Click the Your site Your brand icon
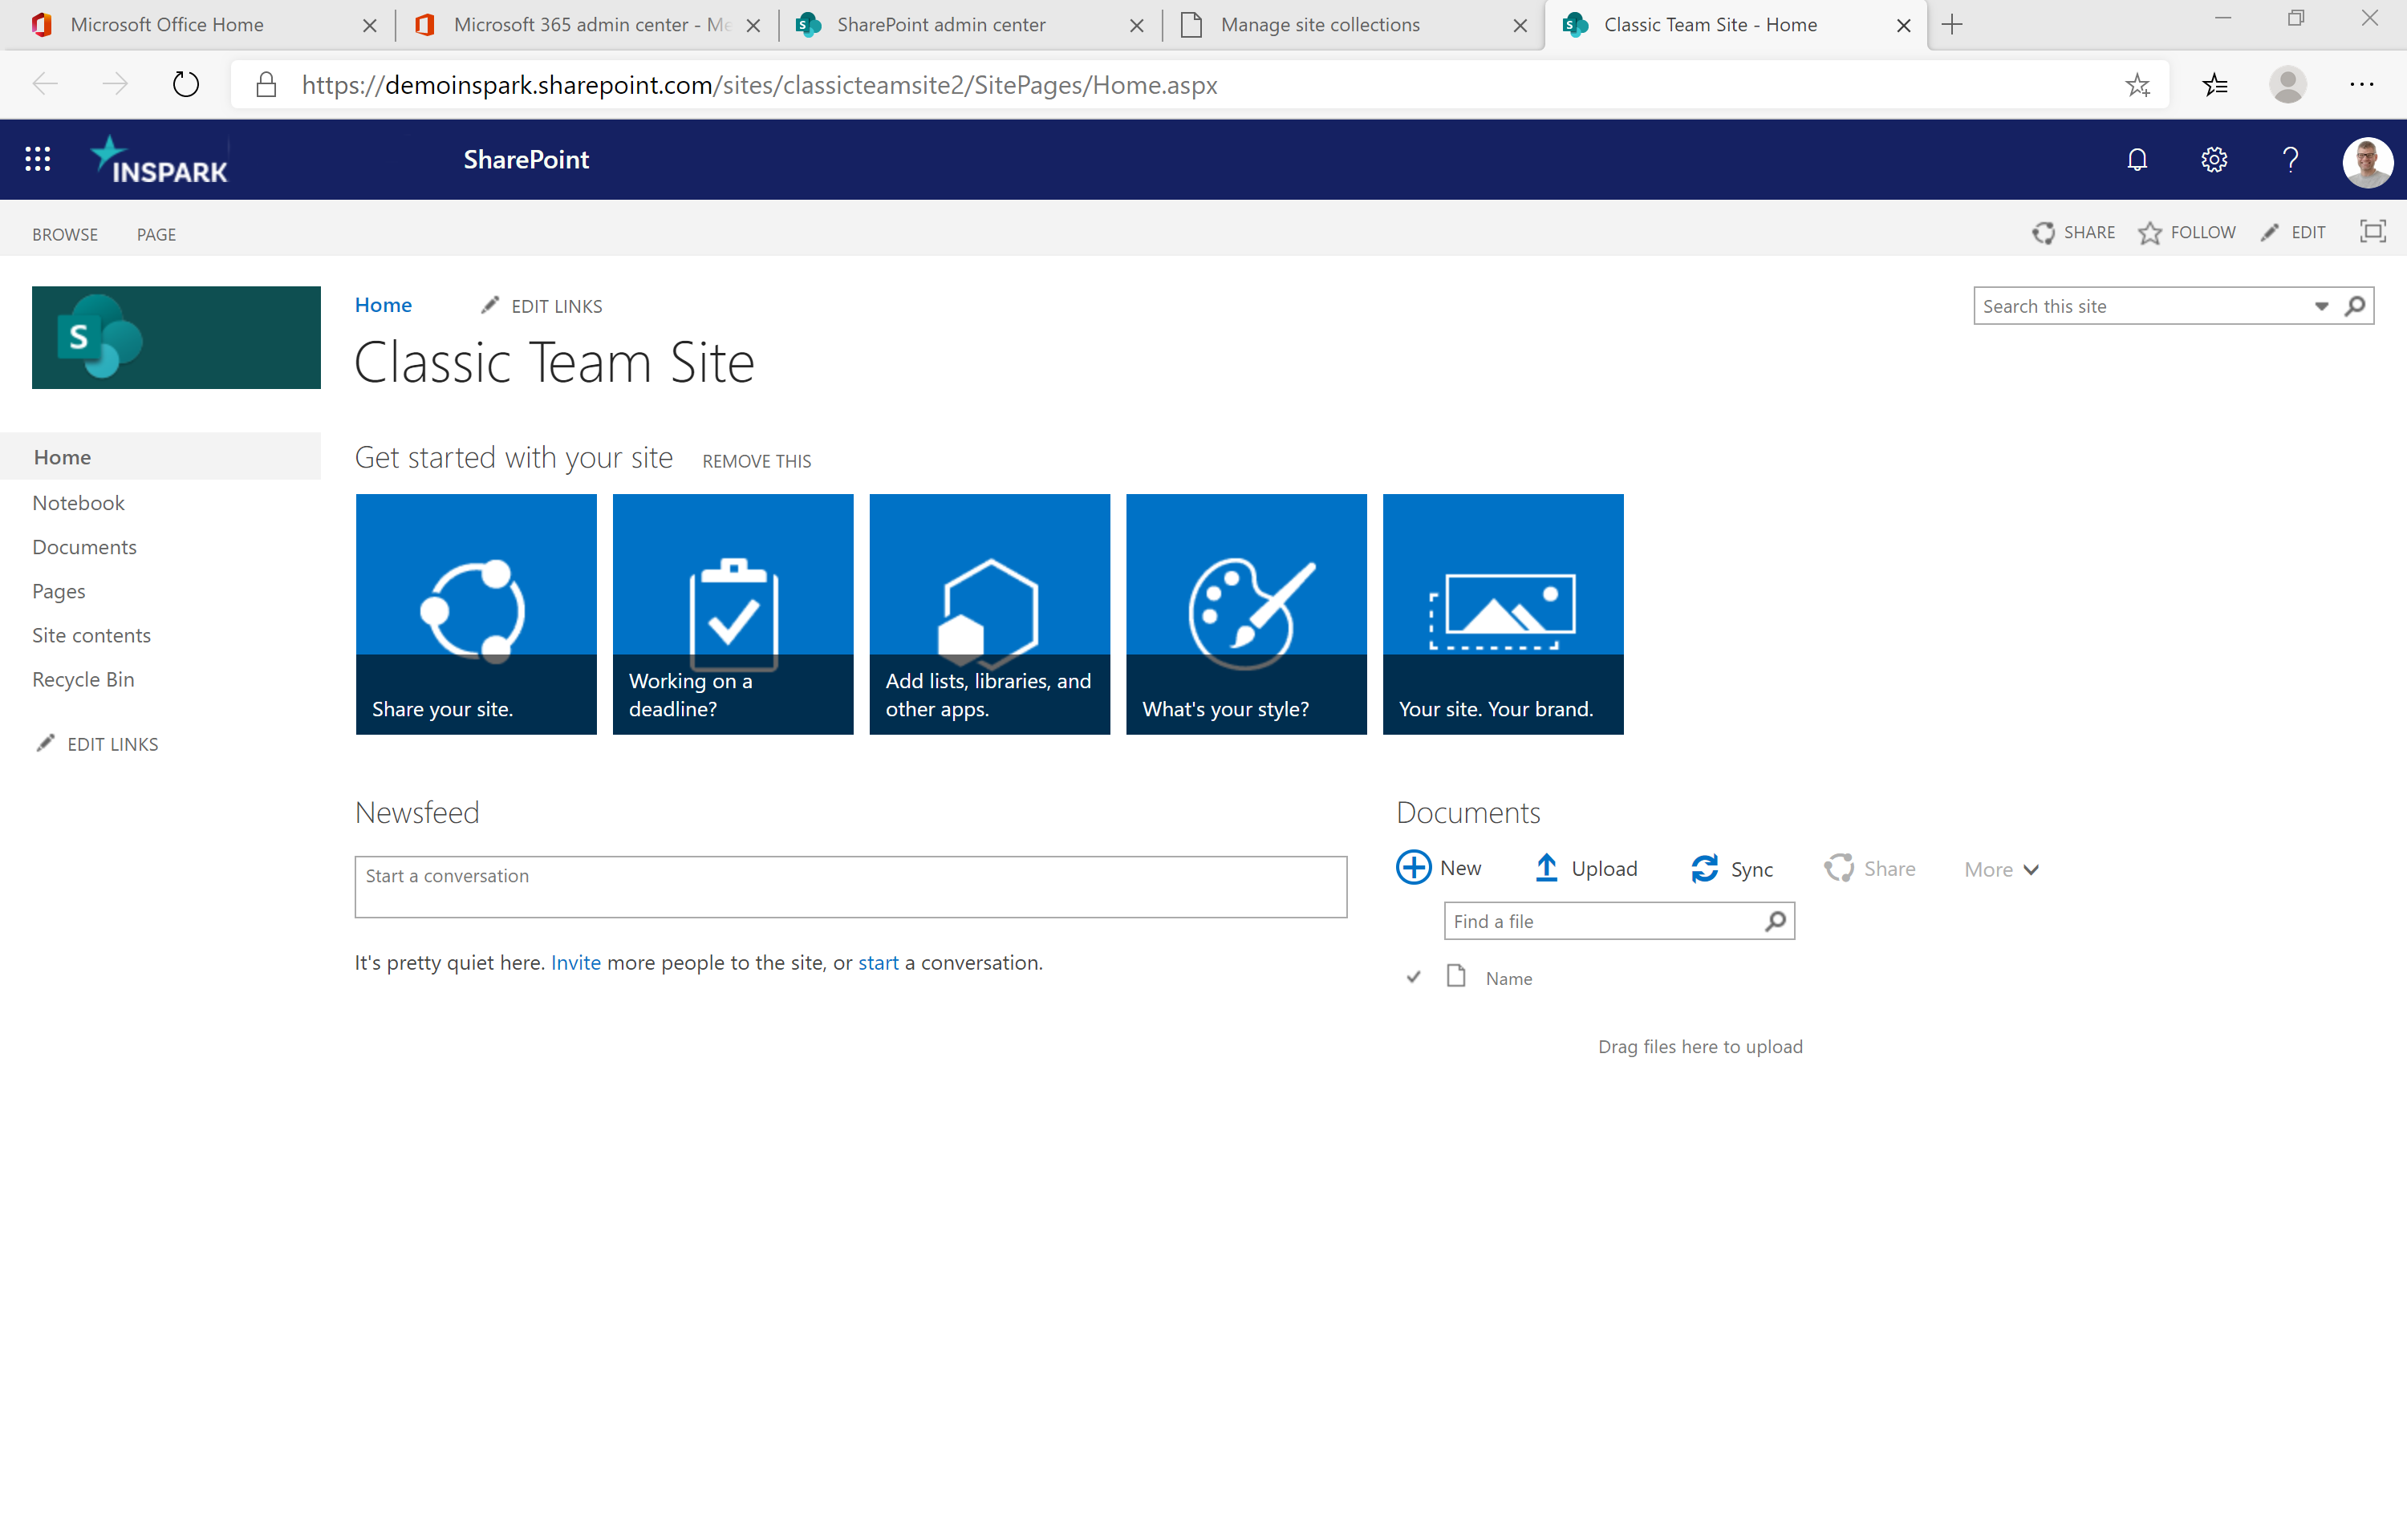The width and height of the screenshot is (2407, 1540). coord(1504,610)
